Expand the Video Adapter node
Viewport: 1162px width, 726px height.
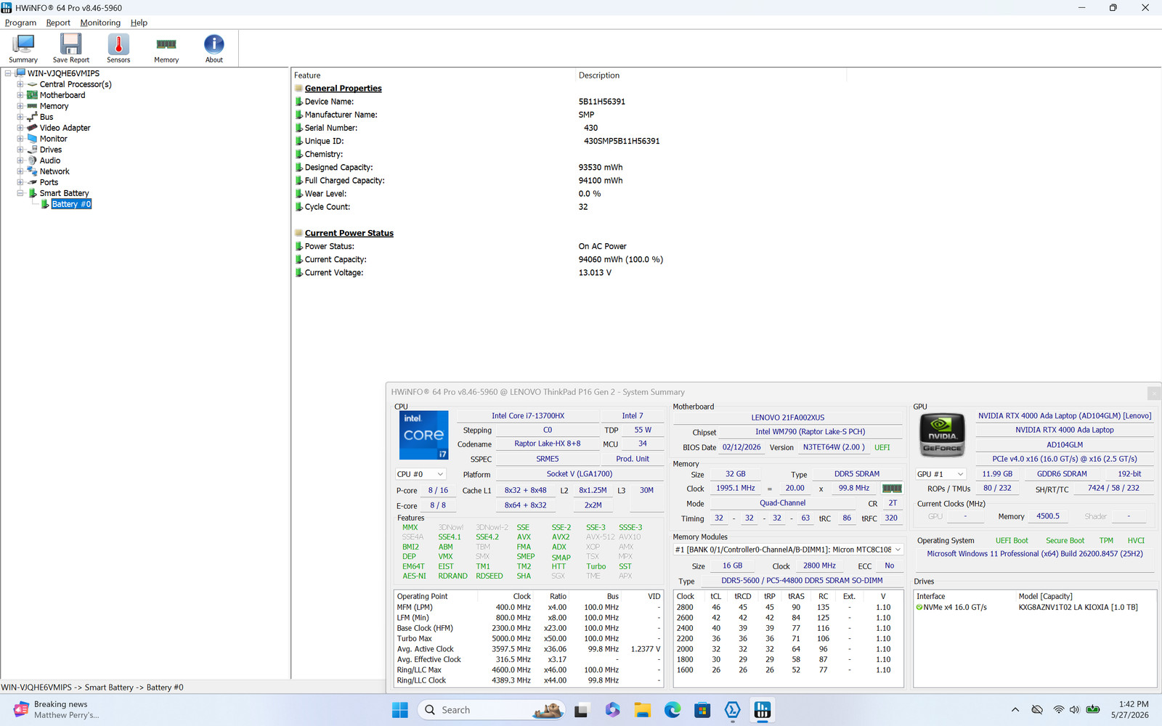[20, 128]
